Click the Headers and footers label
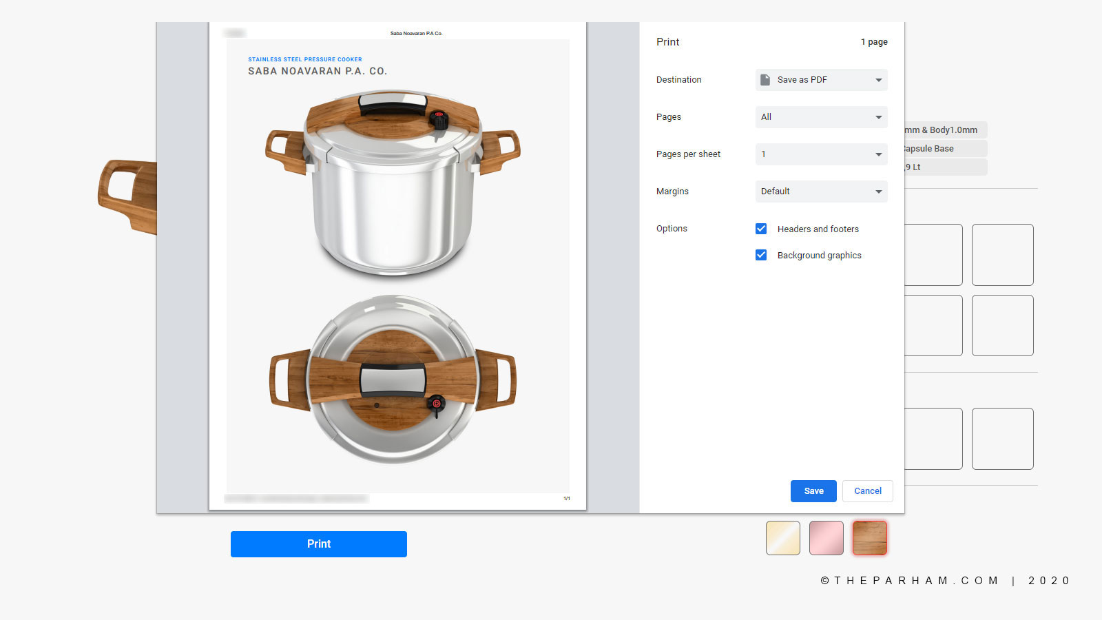1102x620 pixels. click(x=818, y=229)
